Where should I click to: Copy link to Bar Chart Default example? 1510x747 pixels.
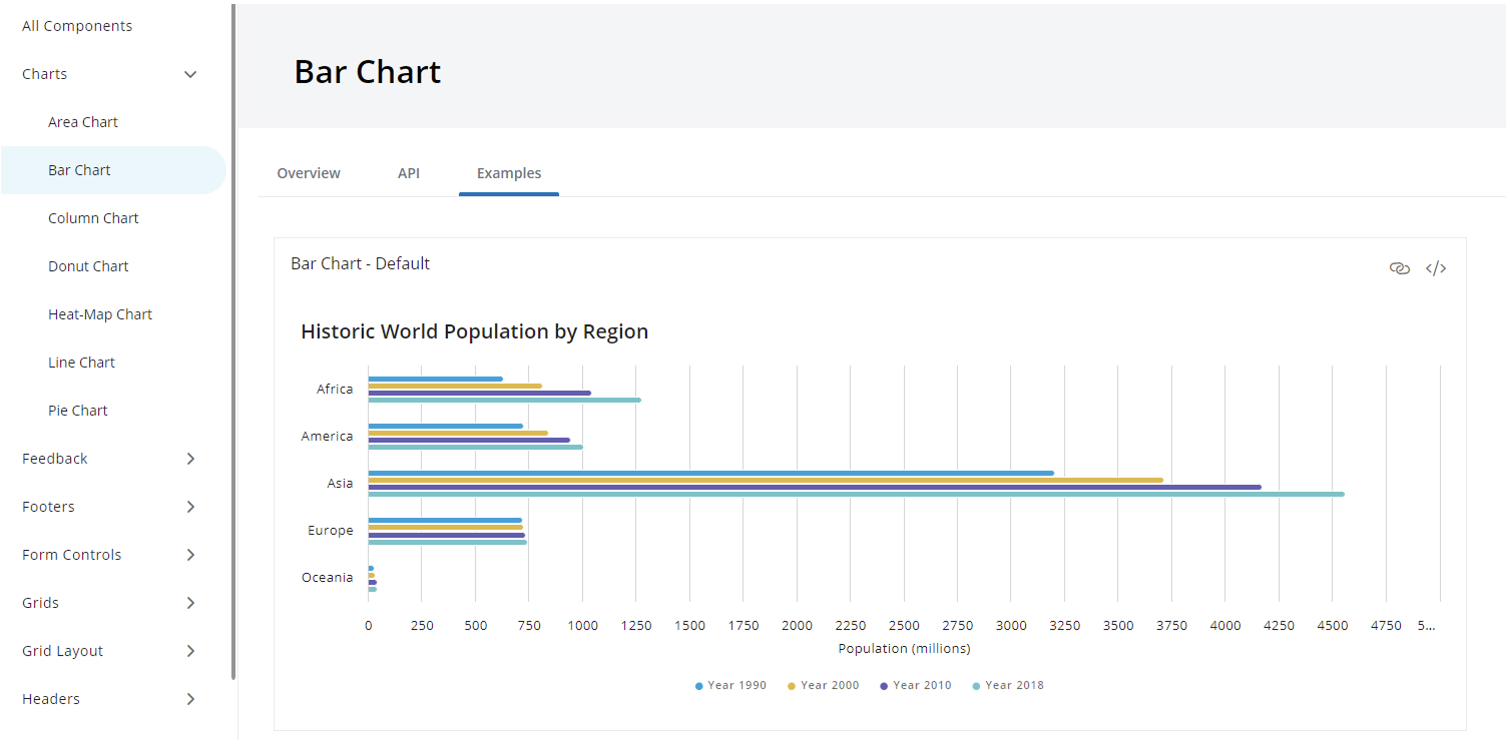1399,268
